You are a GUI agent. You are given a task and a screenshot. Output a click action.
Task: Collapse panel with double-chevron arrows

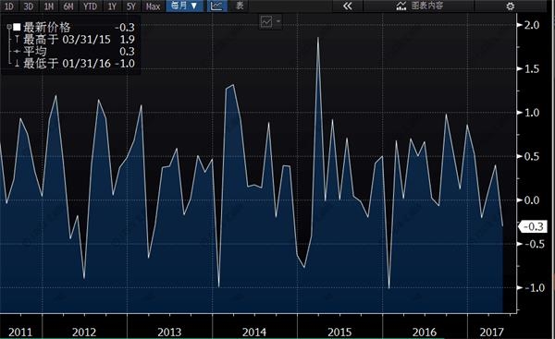click(x=348, y=6)
